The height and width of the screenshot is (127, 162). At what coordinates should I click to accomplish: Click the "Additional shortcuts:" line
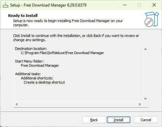(x=37, y=78)
